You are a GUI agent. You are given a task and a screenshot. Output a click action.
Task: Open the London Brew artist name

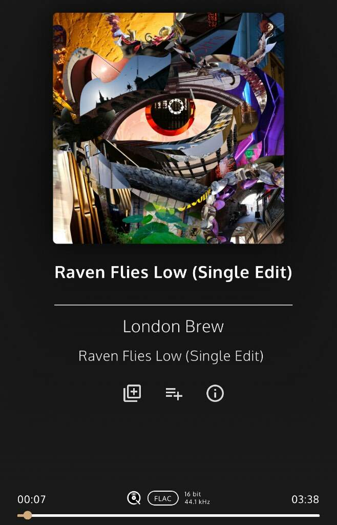173,327
